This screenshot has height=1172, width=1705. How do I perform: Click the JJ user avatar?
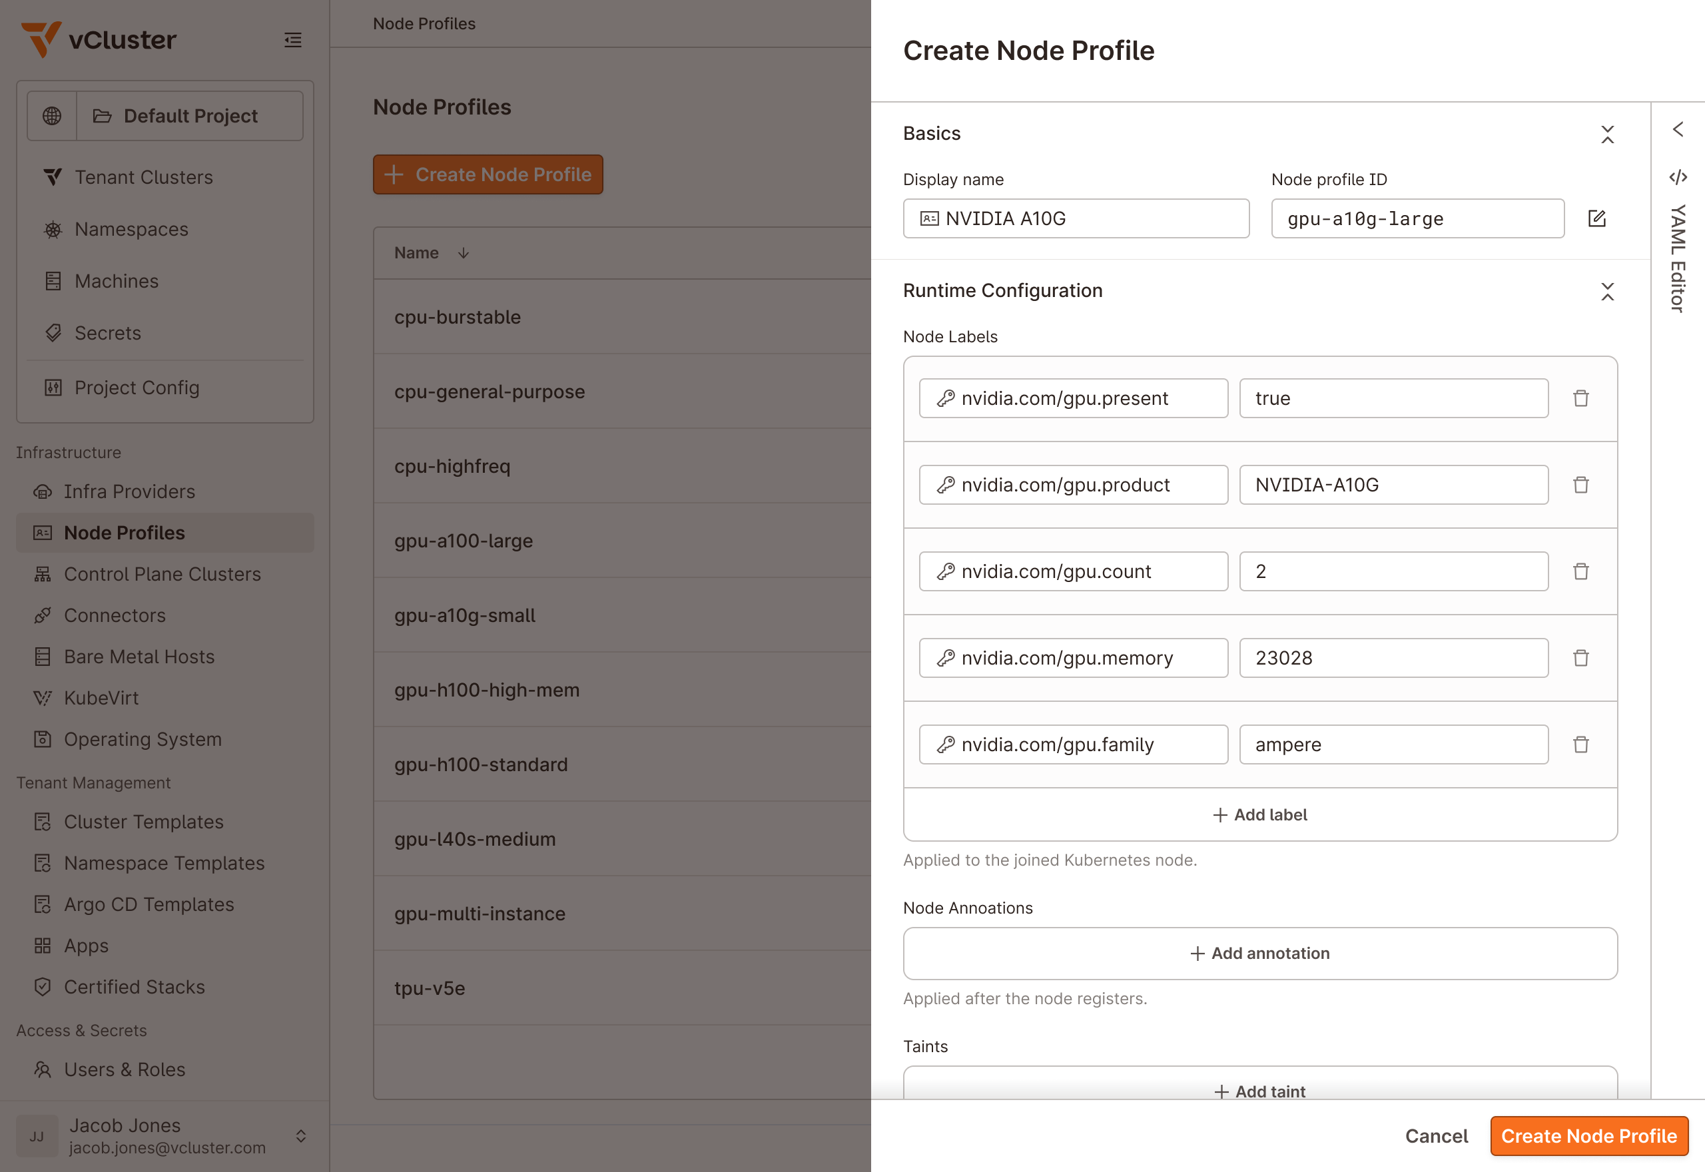(x=37, y=1136)
